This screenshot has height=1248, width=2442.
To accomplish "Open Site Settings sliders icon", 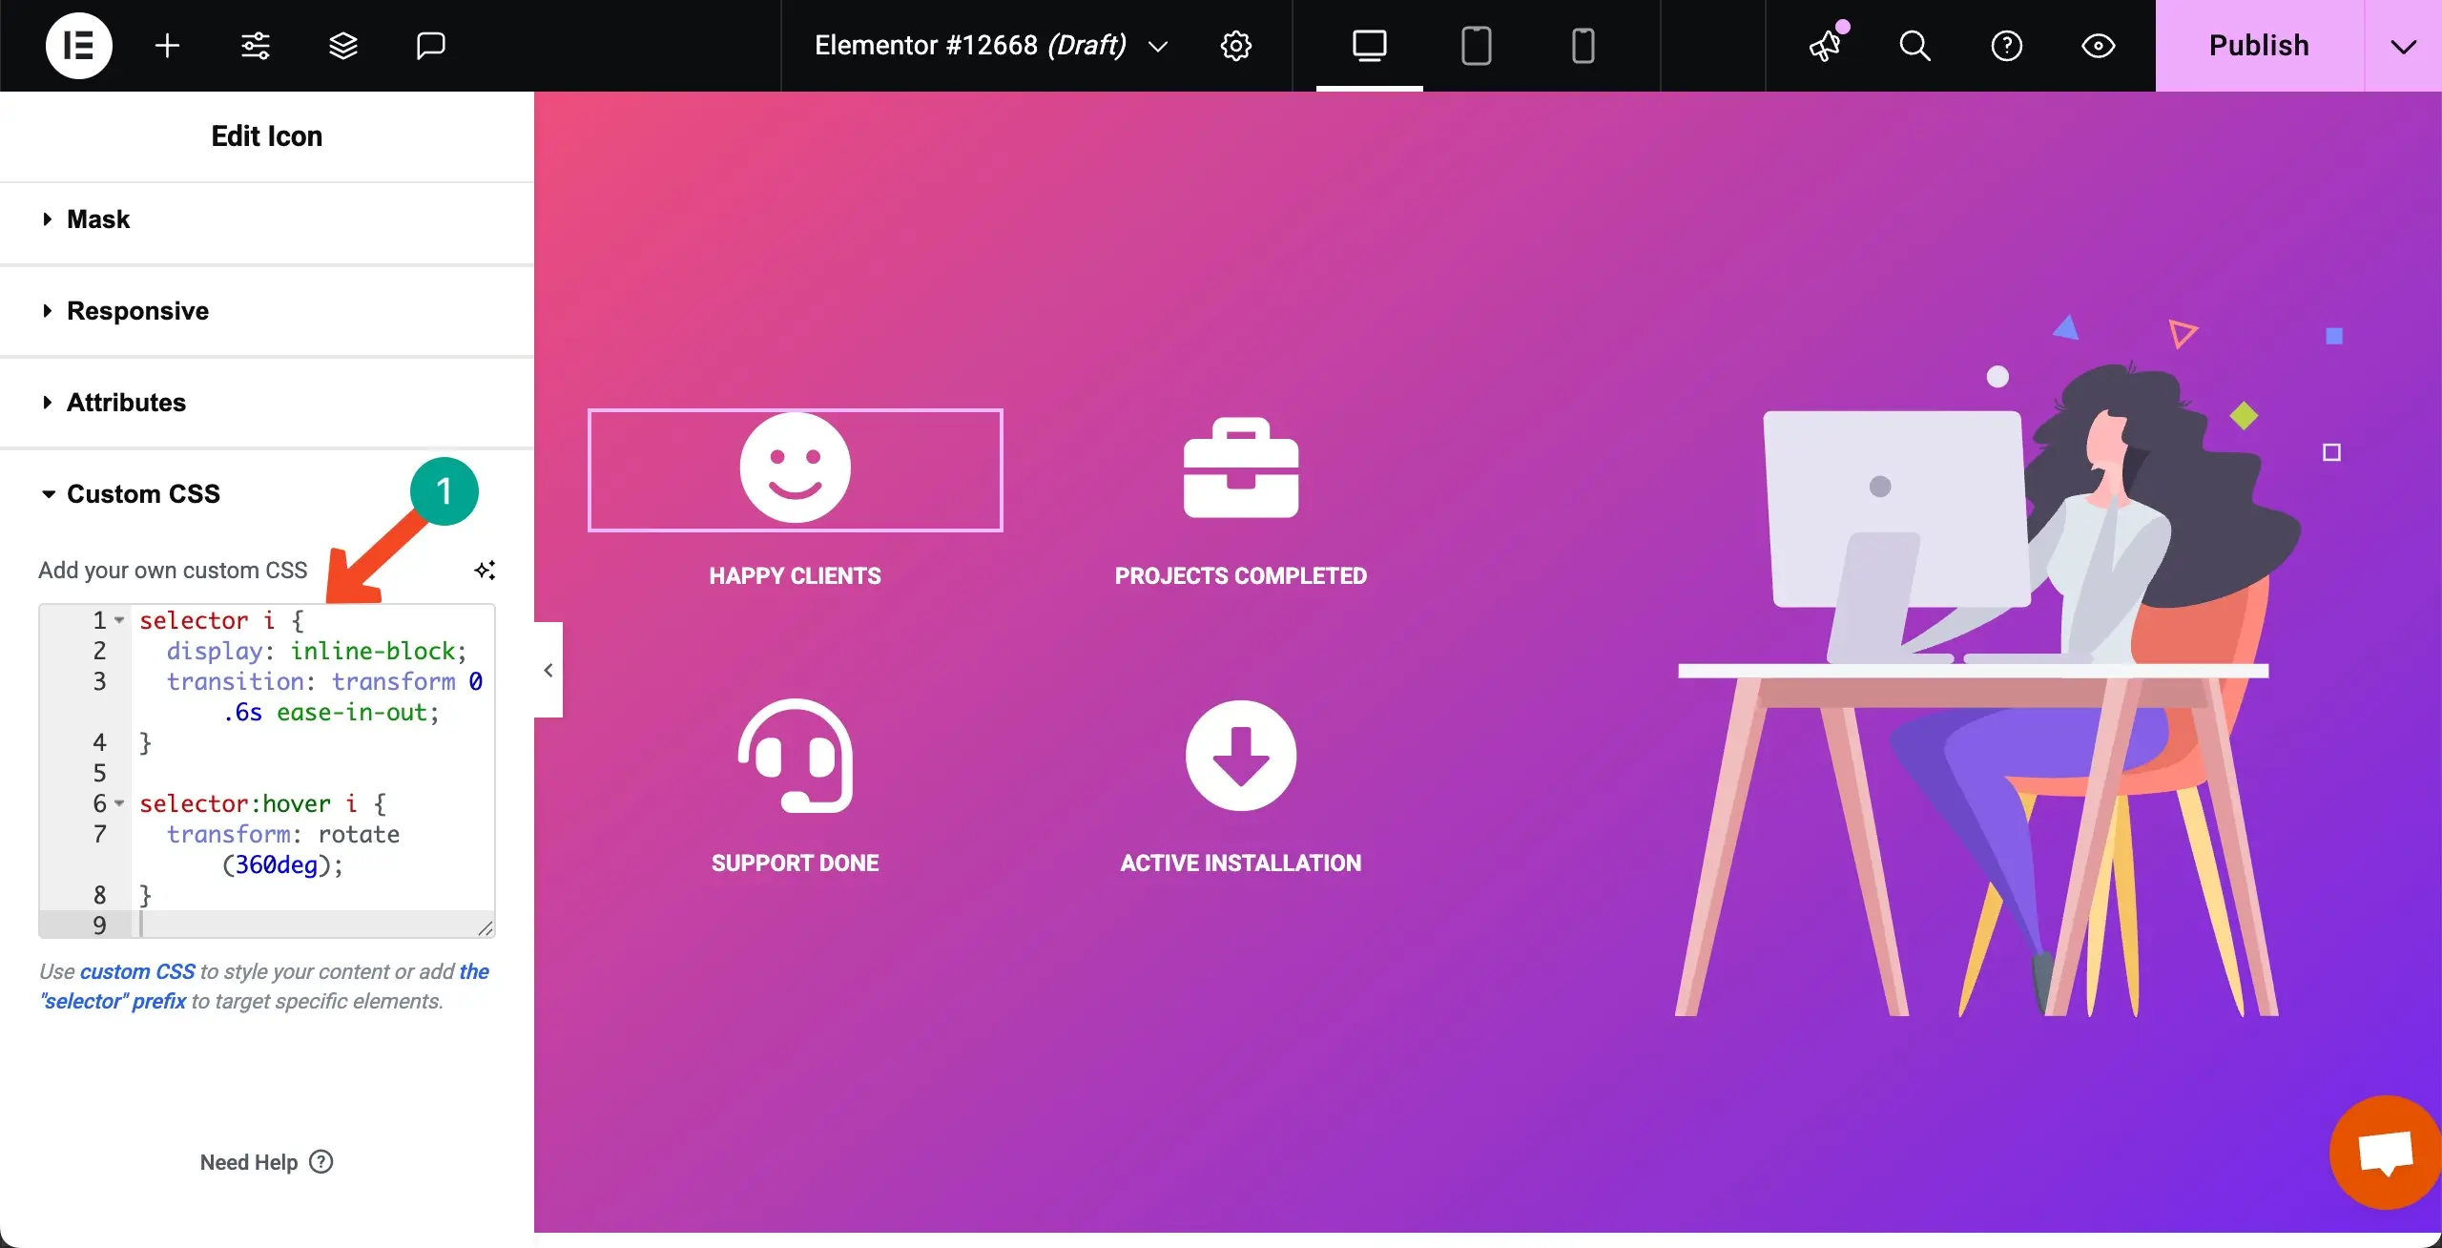I will tap(254, 45).
